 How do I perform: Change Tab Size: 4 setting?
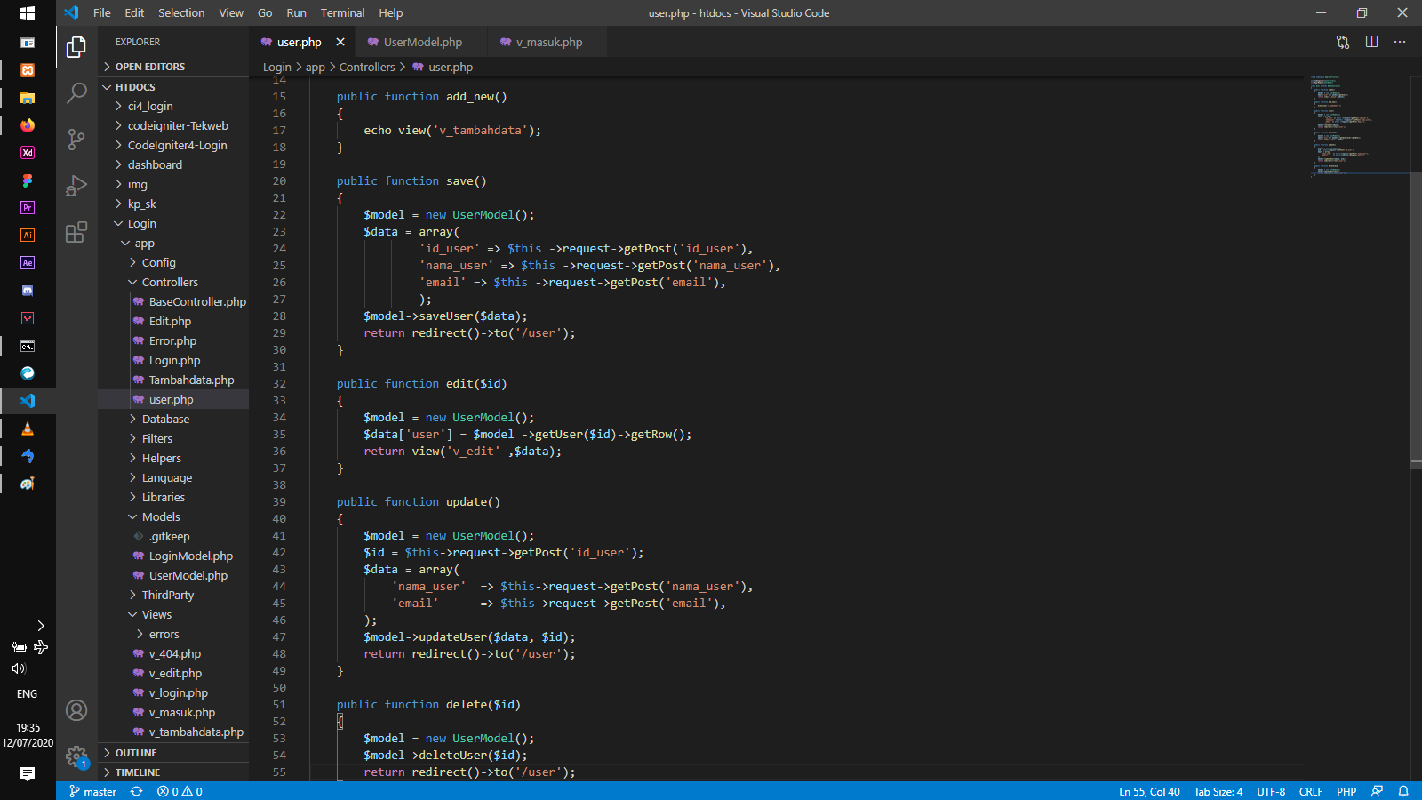[1218, 791]
